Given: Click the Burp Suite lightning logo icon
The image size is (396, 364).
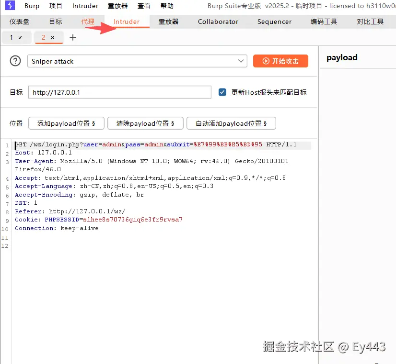Looking at the screenshot, I should click(10, 5).
